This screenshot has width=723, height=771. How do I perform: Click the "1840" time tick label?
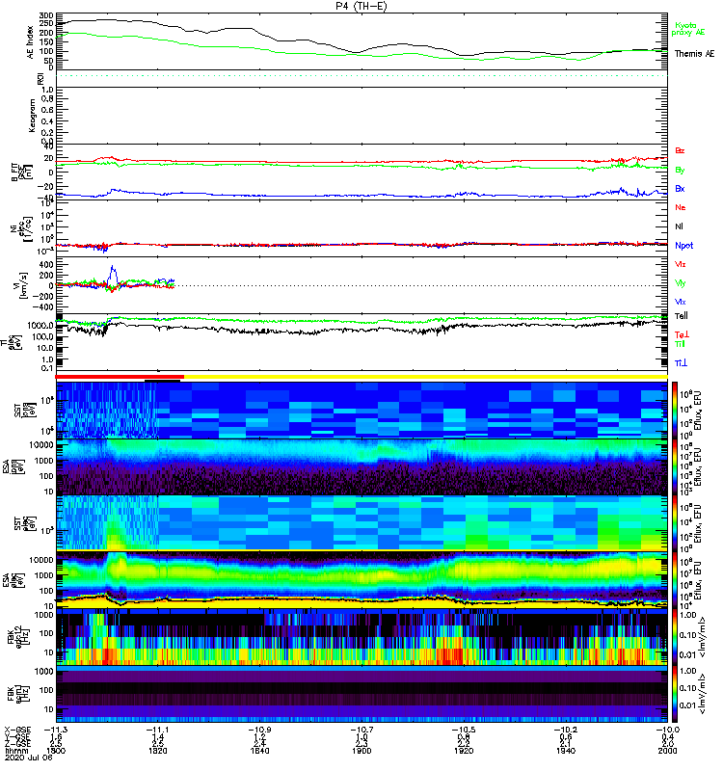(x=259, y=751)
